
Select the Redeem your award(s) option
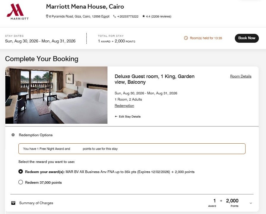click(x=20, y=172)
